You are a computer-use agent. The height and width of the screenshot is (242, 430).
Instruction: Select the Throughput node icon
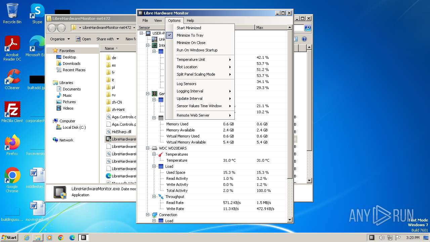point(161,197)
